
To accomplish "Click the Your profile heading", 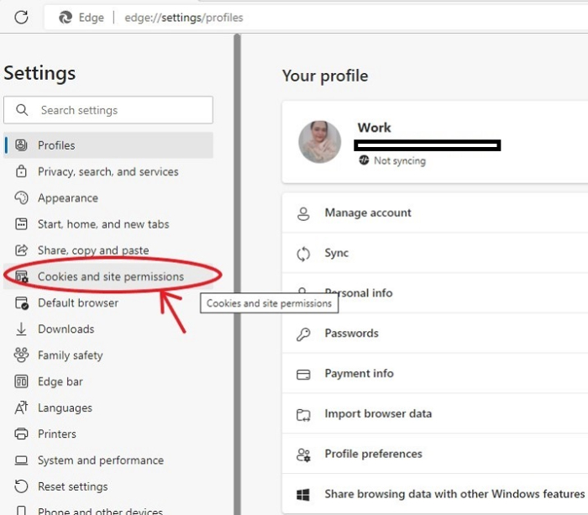I will (x=325, y=76).
